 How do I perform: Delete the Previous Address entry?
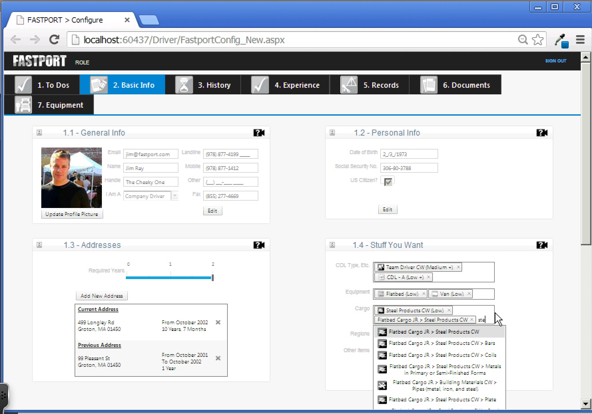pos(218,358)
